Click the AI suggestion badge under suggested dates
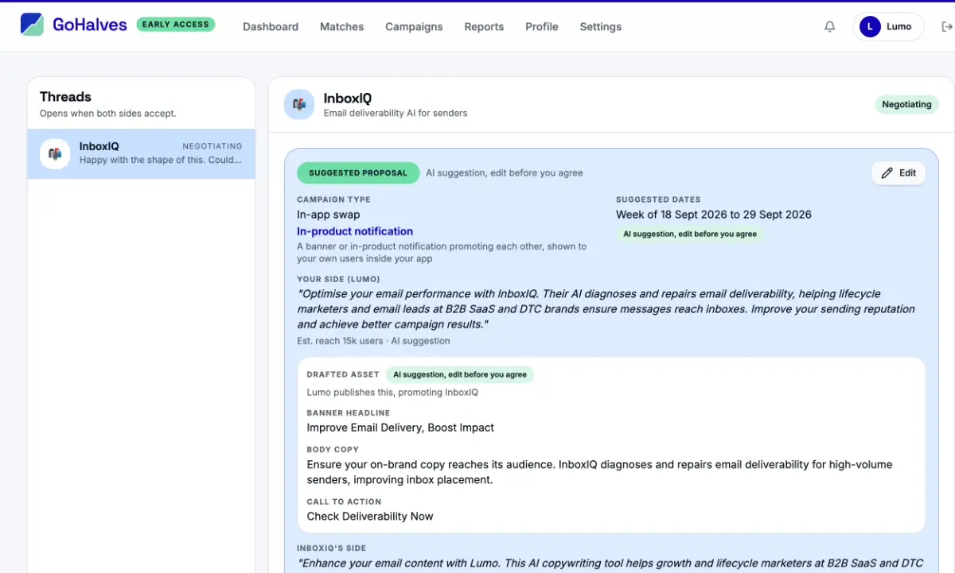The height and width of the screenshot is (573, 955). coord(690,234)
